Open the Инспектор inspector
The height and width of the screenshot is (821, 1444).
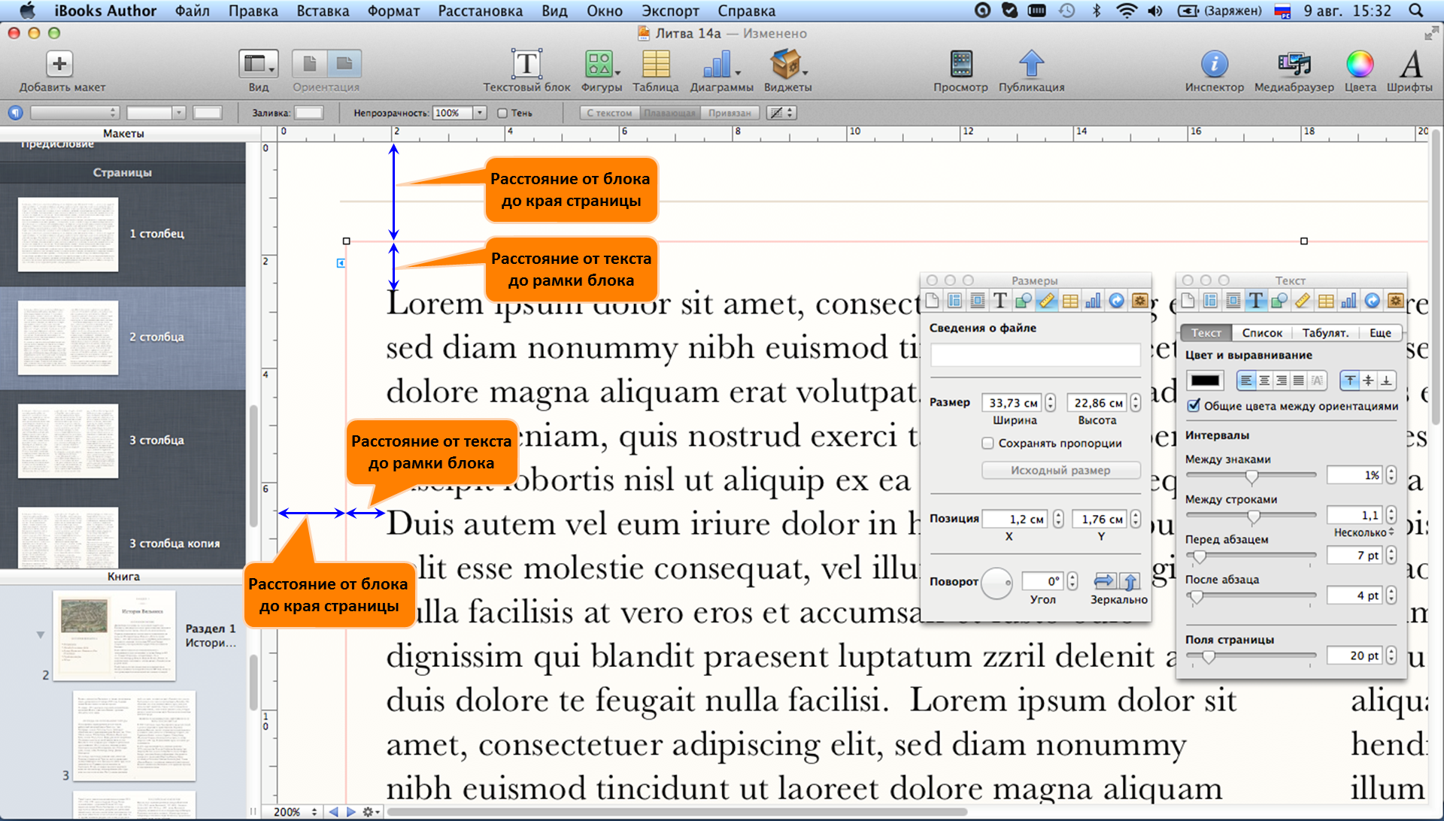pos(1214,64)
